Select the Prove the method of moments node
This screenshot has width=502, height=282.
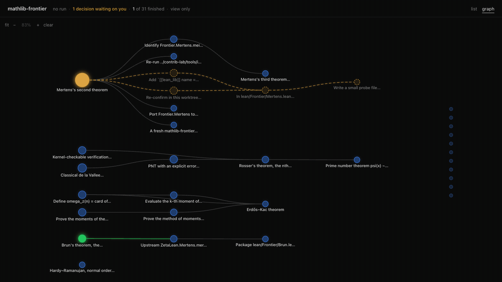[x=174, y=212]
